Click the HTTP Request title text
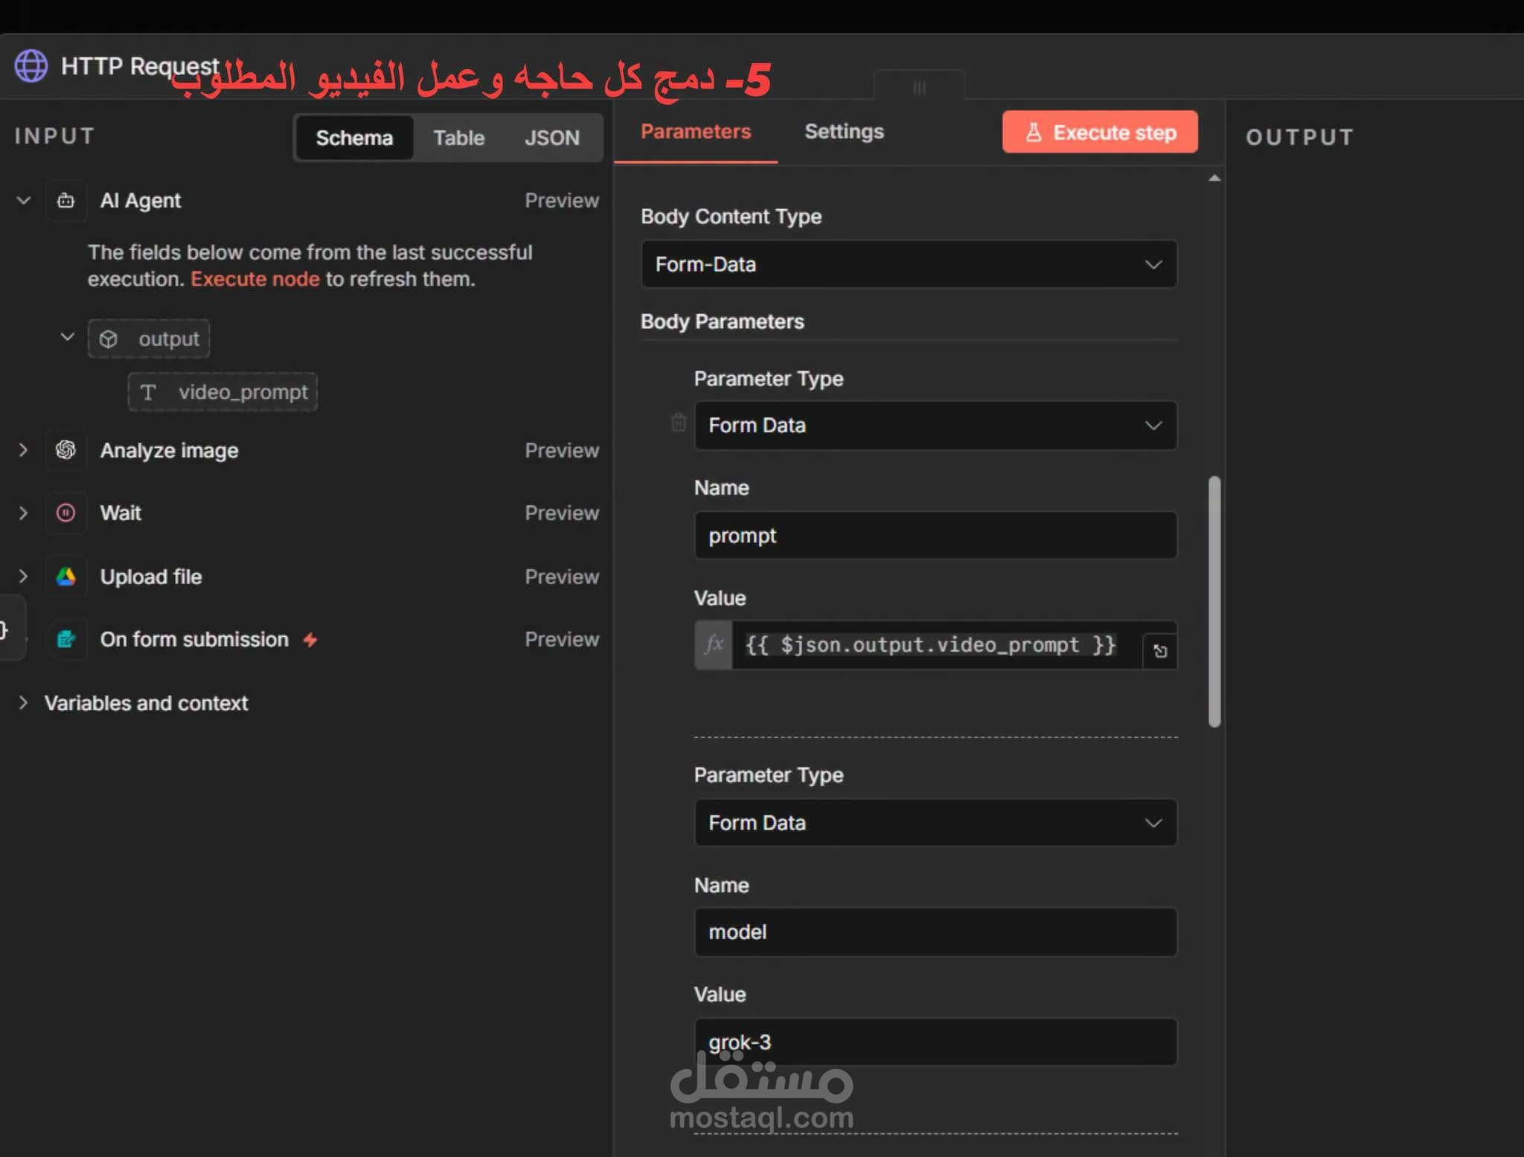The image size is (1524, 1157). 140,65
